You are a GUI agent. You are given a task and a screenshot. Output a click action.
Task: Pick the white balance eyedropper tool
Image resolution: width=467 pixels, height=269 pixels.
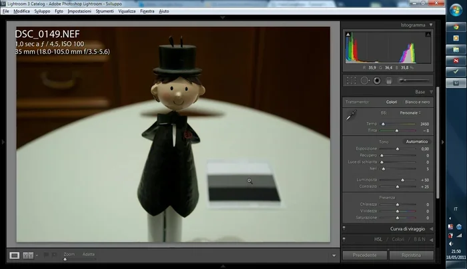pyautogui.click(x=350, y=116)
